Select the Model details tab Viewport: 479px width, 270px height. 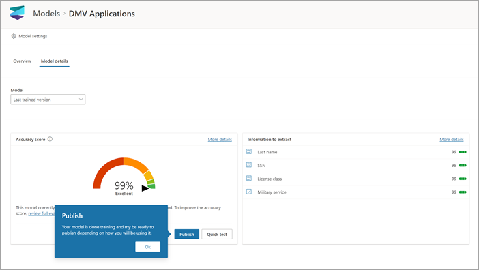point(55,61)
